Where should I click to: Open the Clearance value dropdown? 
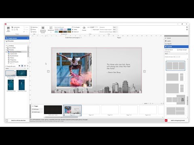(115, 27)
